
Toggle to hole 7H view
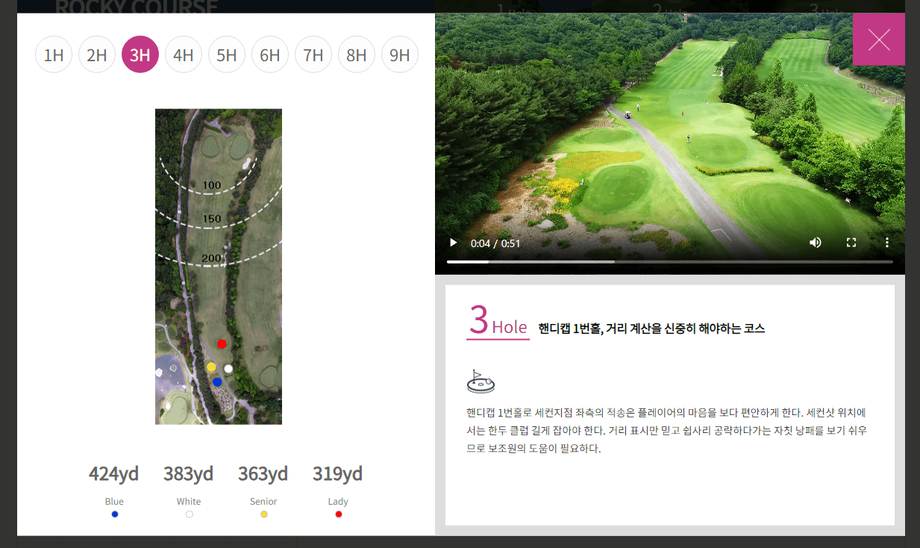coord(313,54)
